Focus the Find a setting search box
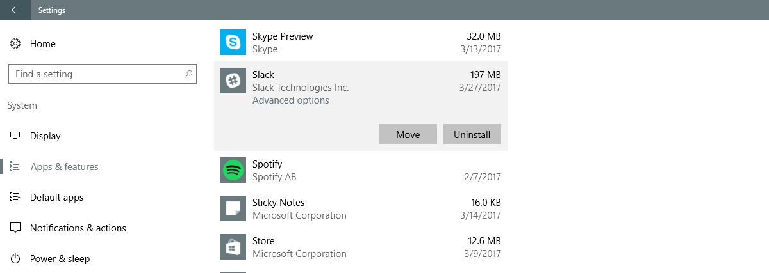 coord(101,74)
